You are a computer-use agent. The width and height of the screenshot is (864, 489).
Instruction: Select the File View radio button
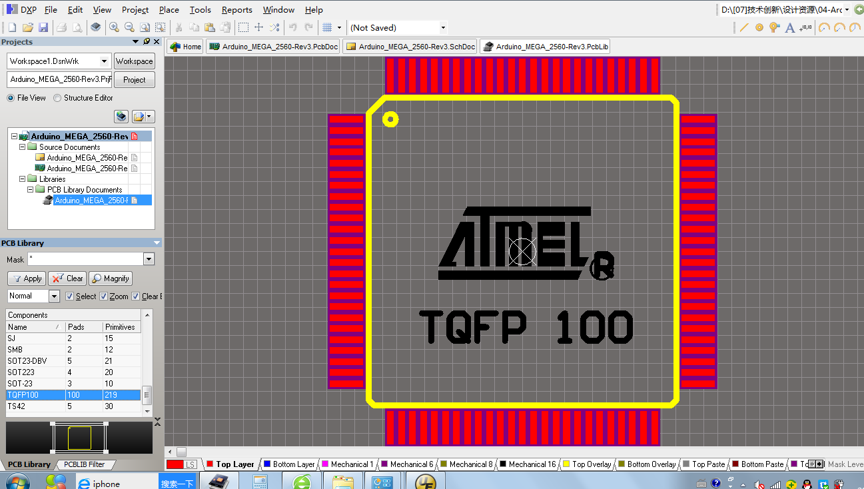[11, 98]
